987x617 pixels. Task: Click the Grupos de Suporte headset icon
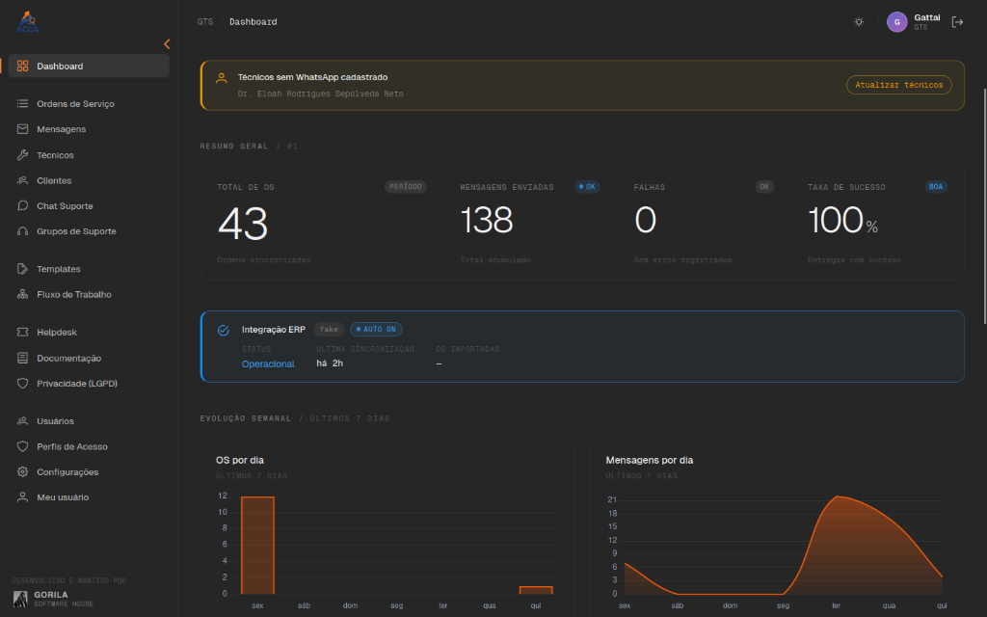[x=23, y=231]
